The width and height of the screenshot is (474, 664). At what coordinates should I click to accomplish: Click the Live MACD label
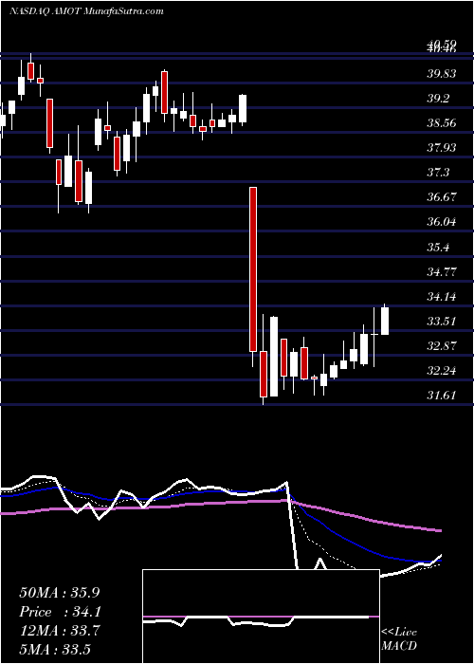point(399,638)
